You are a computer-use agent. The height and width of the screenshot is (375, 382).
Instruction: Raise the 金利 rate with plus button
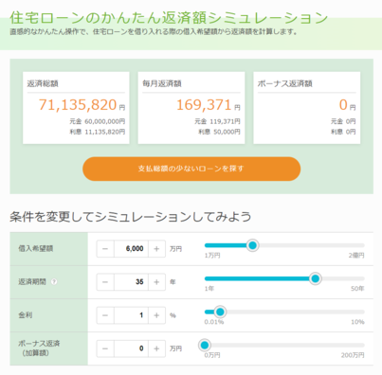pyautogui.click(x=156, y=315)
